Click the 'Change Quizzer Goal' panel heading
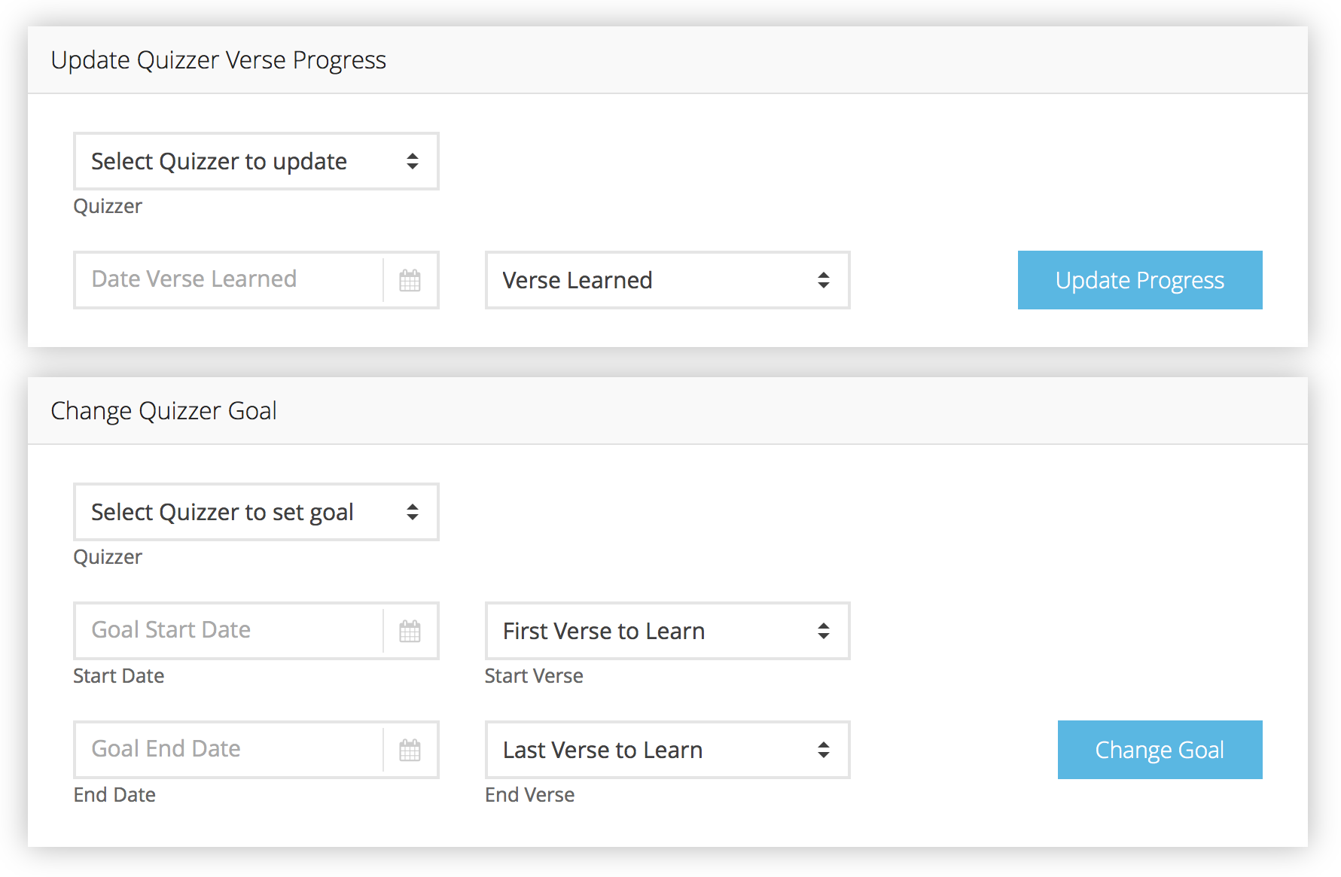This screenshot has width=1341, height=877. 163,411
